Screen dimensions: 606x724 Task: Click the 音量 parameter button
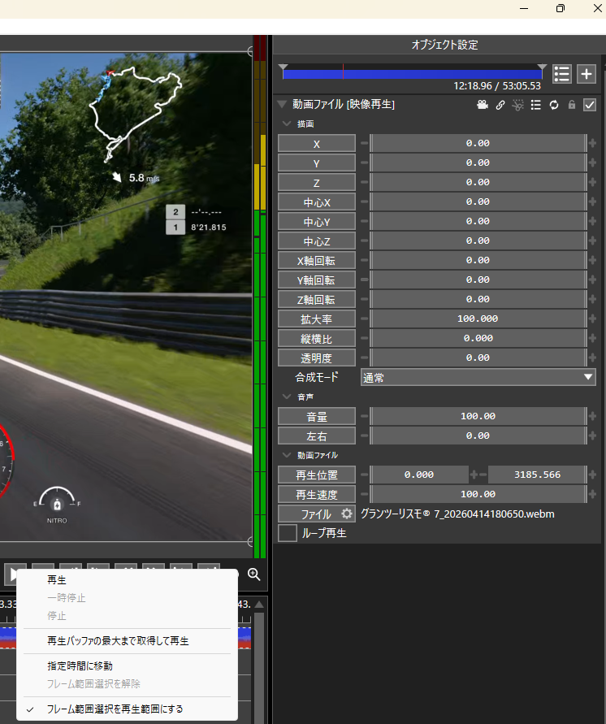coord(317,416)
